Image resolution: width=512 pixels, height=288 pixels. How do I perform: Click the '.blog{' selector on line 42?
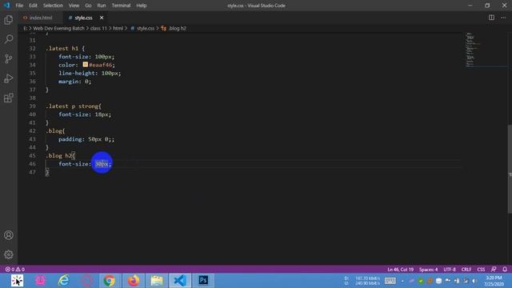(x=55, y=131)
